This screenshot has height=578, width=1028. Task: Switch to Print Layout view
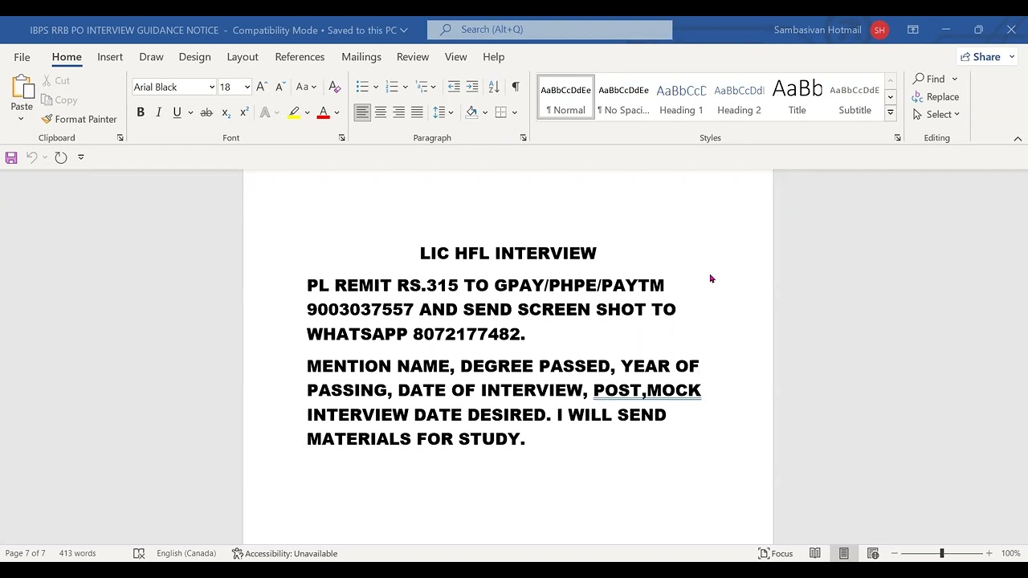844,553
